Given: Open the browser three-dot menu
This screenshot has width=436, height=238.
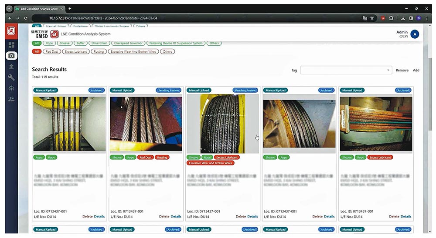Looking at the screenshot, I should [427, 18].
